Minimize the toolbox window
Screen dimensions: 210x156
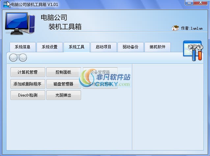(x=189, y=3)
